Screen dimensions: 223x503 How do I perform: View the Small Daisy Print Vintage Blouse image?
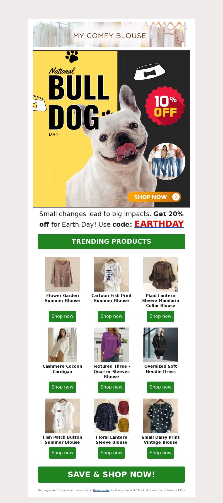tap(161, 416)
